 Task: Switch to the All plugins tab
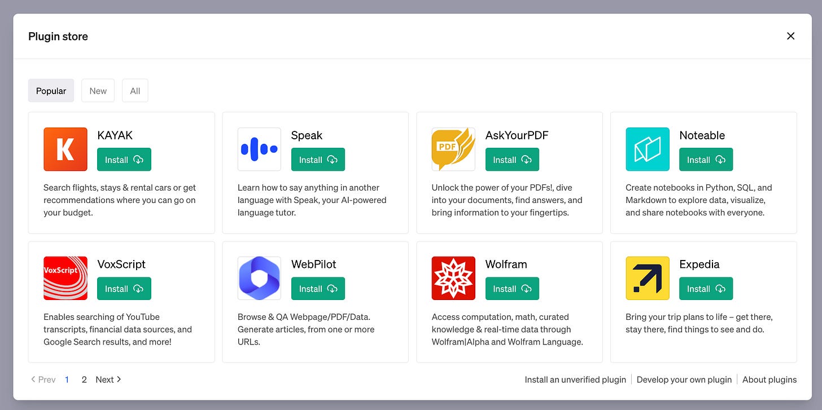click(135, 90)
